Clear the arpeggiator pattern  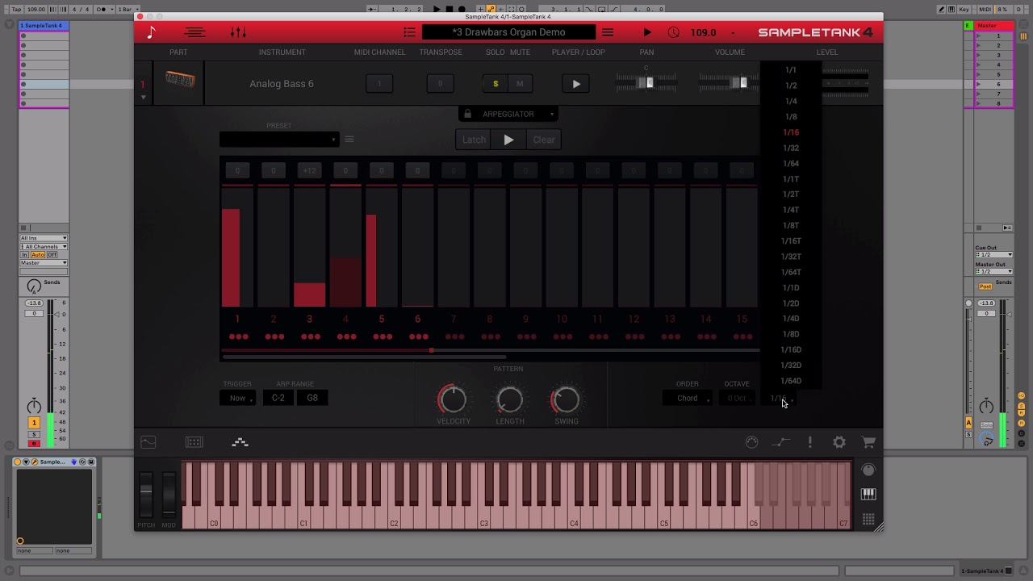[544, 140]
